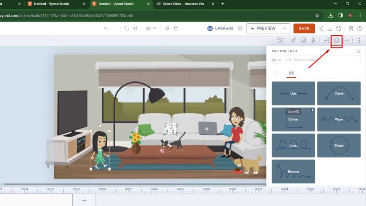This screenshot has width=366, height=206.
Task: Switch to the list view tab in Motion Path
Action: (277, 73)
